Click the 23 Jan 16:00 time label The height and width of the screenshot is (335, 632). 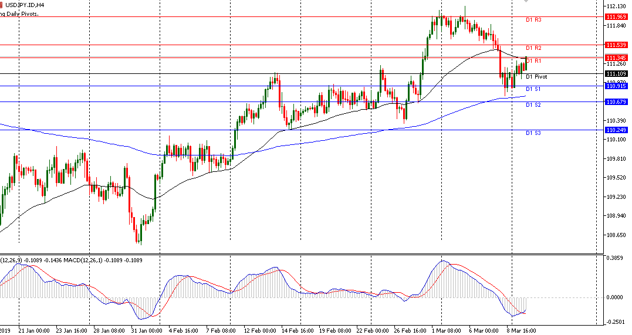click(72, 331)
